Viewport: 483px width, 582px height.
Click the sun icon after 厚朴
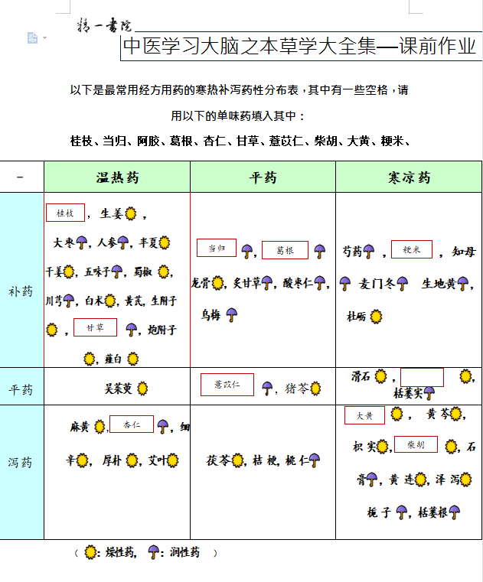[132, 460]
